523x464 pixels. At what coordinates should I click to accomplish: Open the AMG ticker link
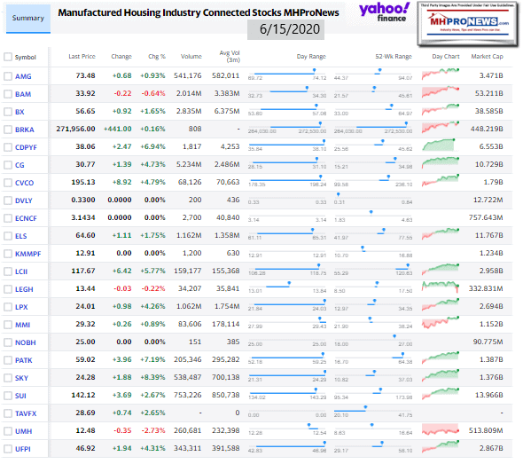pos(23,76)
